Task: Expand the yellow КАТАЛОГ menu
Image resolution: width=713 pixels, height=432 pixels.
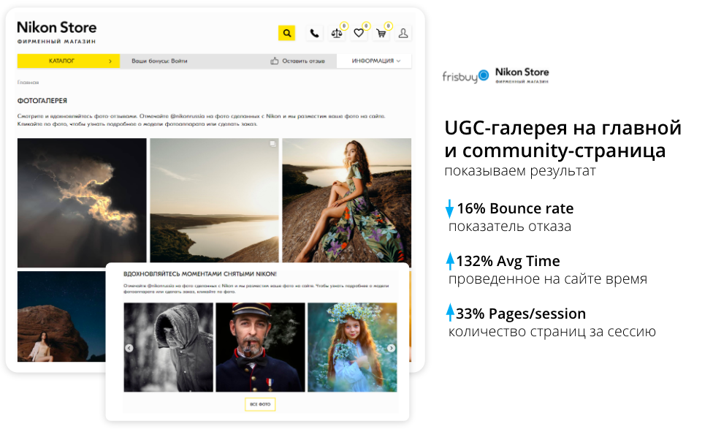Action: click(68, 61)
